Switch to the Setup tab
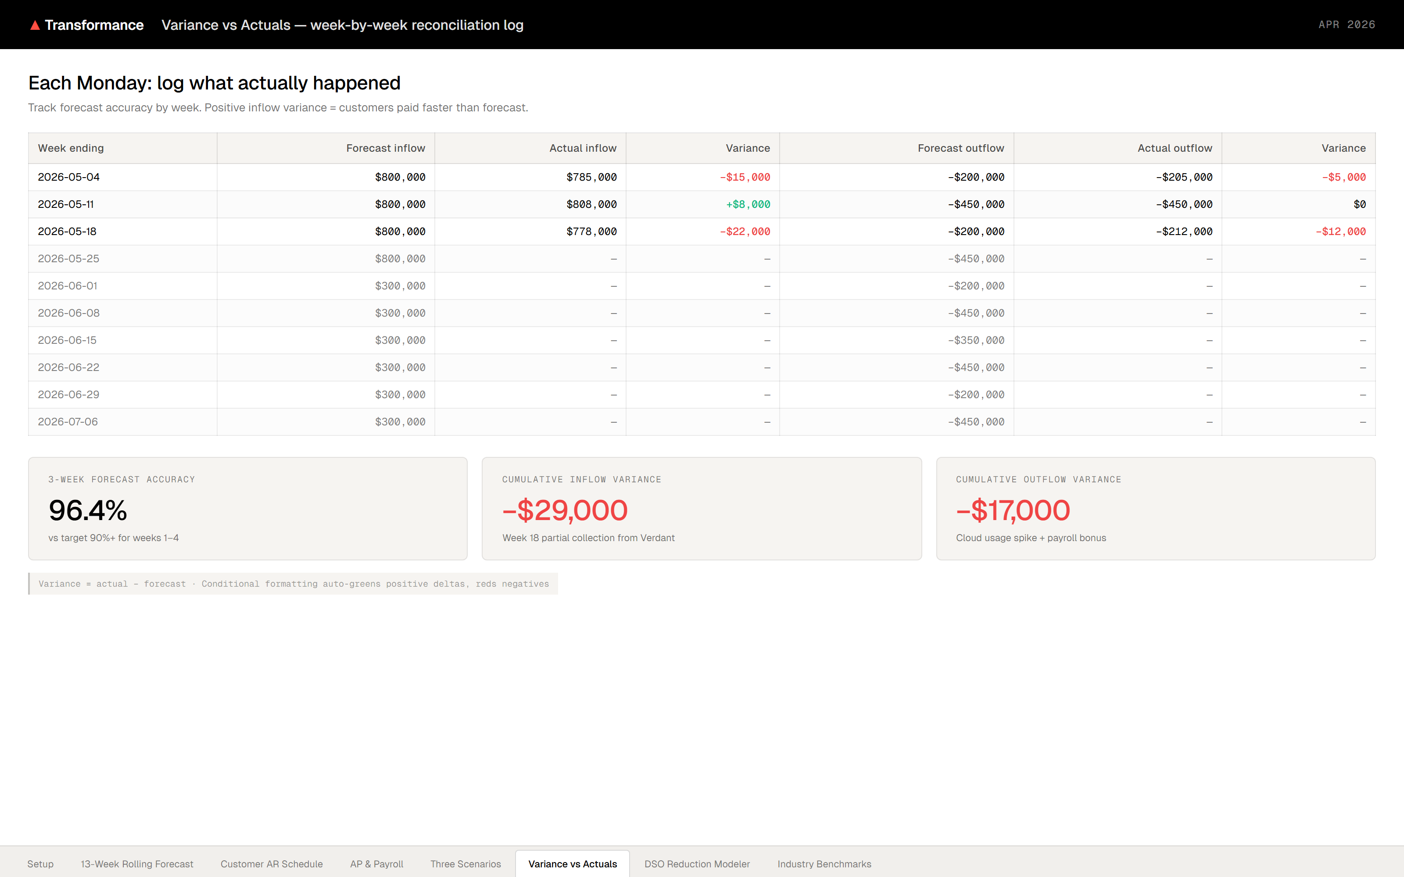Screen dimensions: 1404x877 click(x=41, y=864)
